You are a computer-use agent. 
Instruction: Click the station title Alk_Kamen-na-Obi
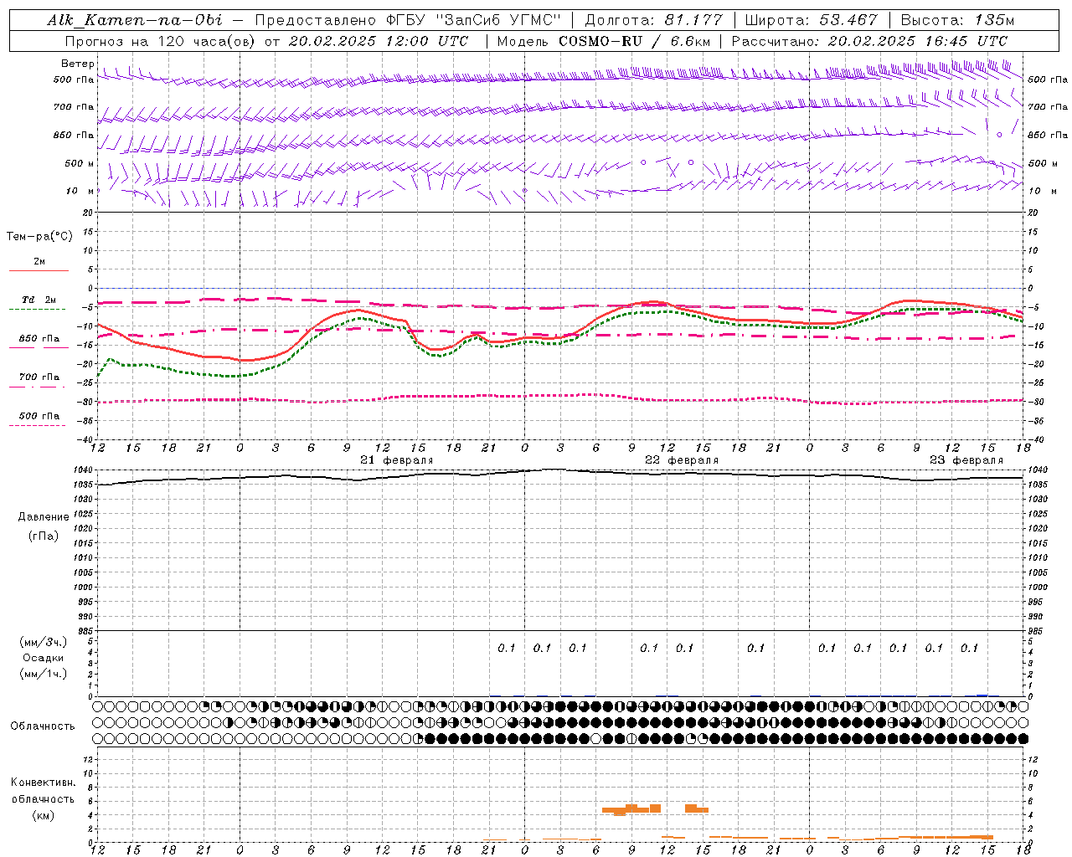135,20
